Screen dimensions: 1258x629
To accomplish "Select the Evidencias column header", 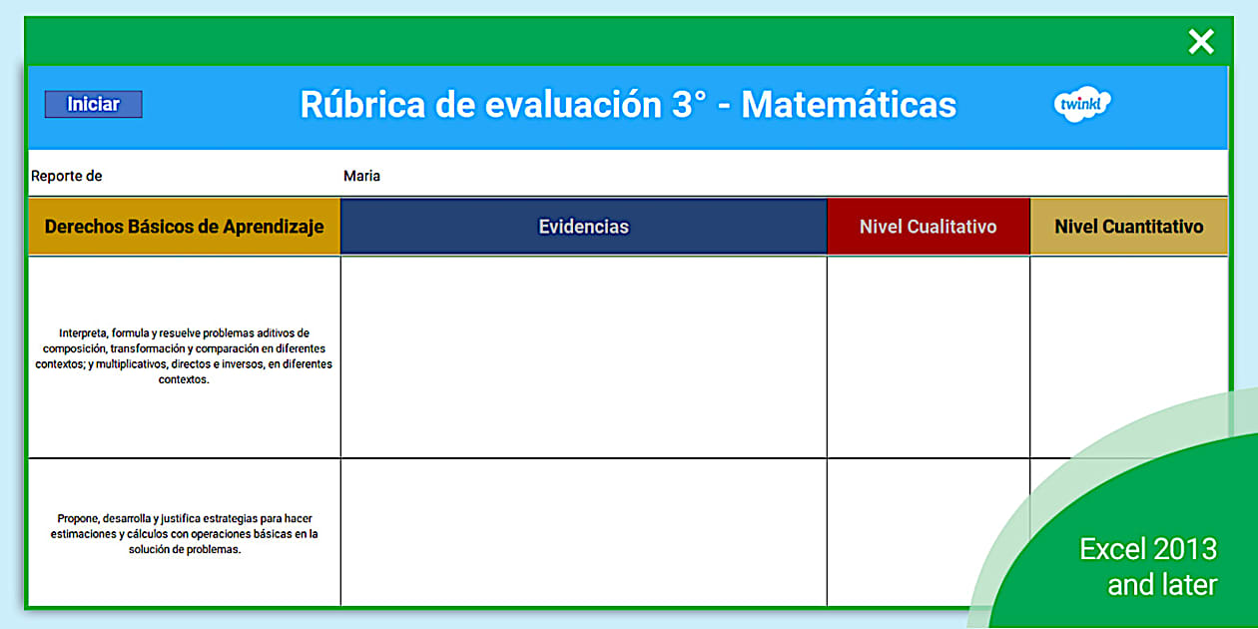I will (x=584, y=226).
